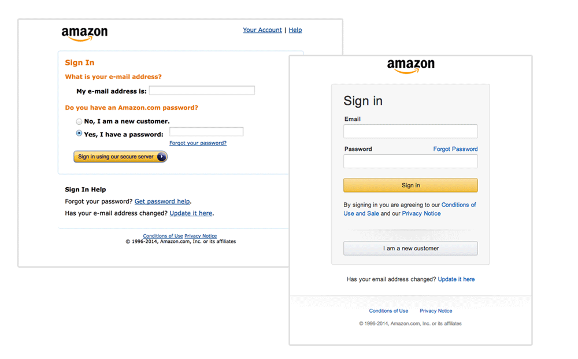Click "Forgot your password?" link under password field
Image resolution: width=578 pixels, height=359 pixels.
198,143
